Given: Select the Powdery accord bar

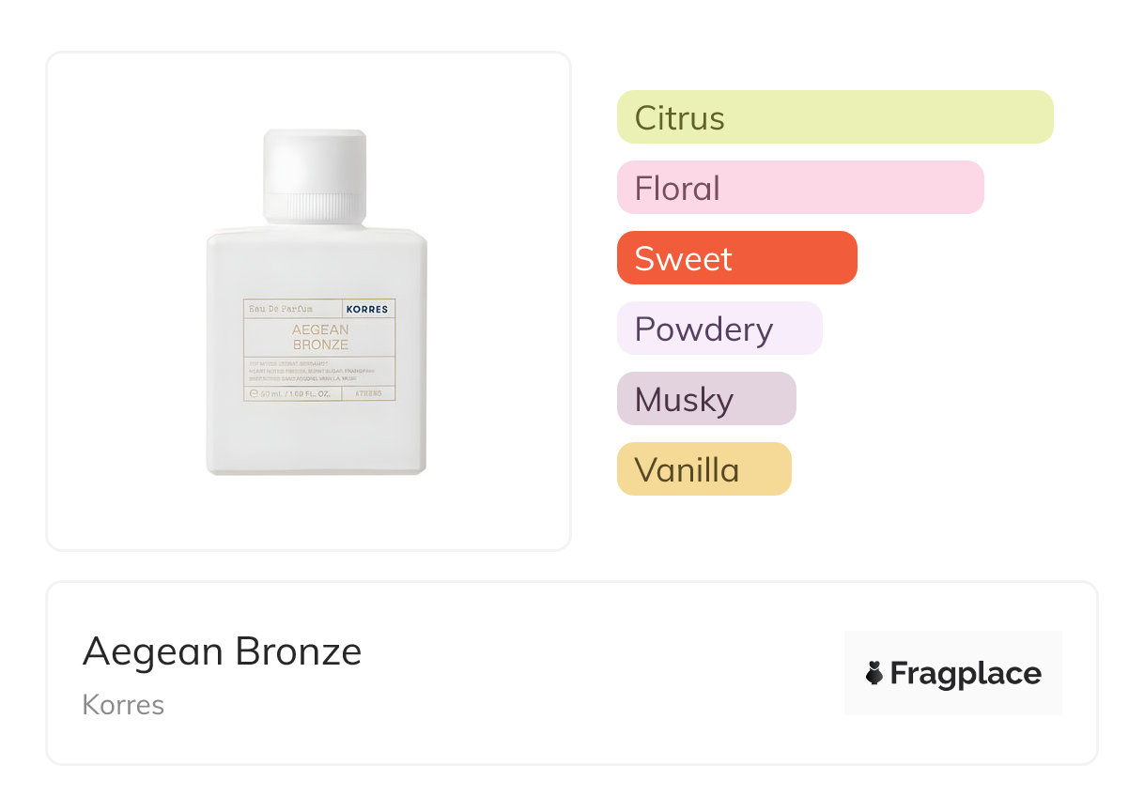Looking at the screenshot, I should [719, 329].
